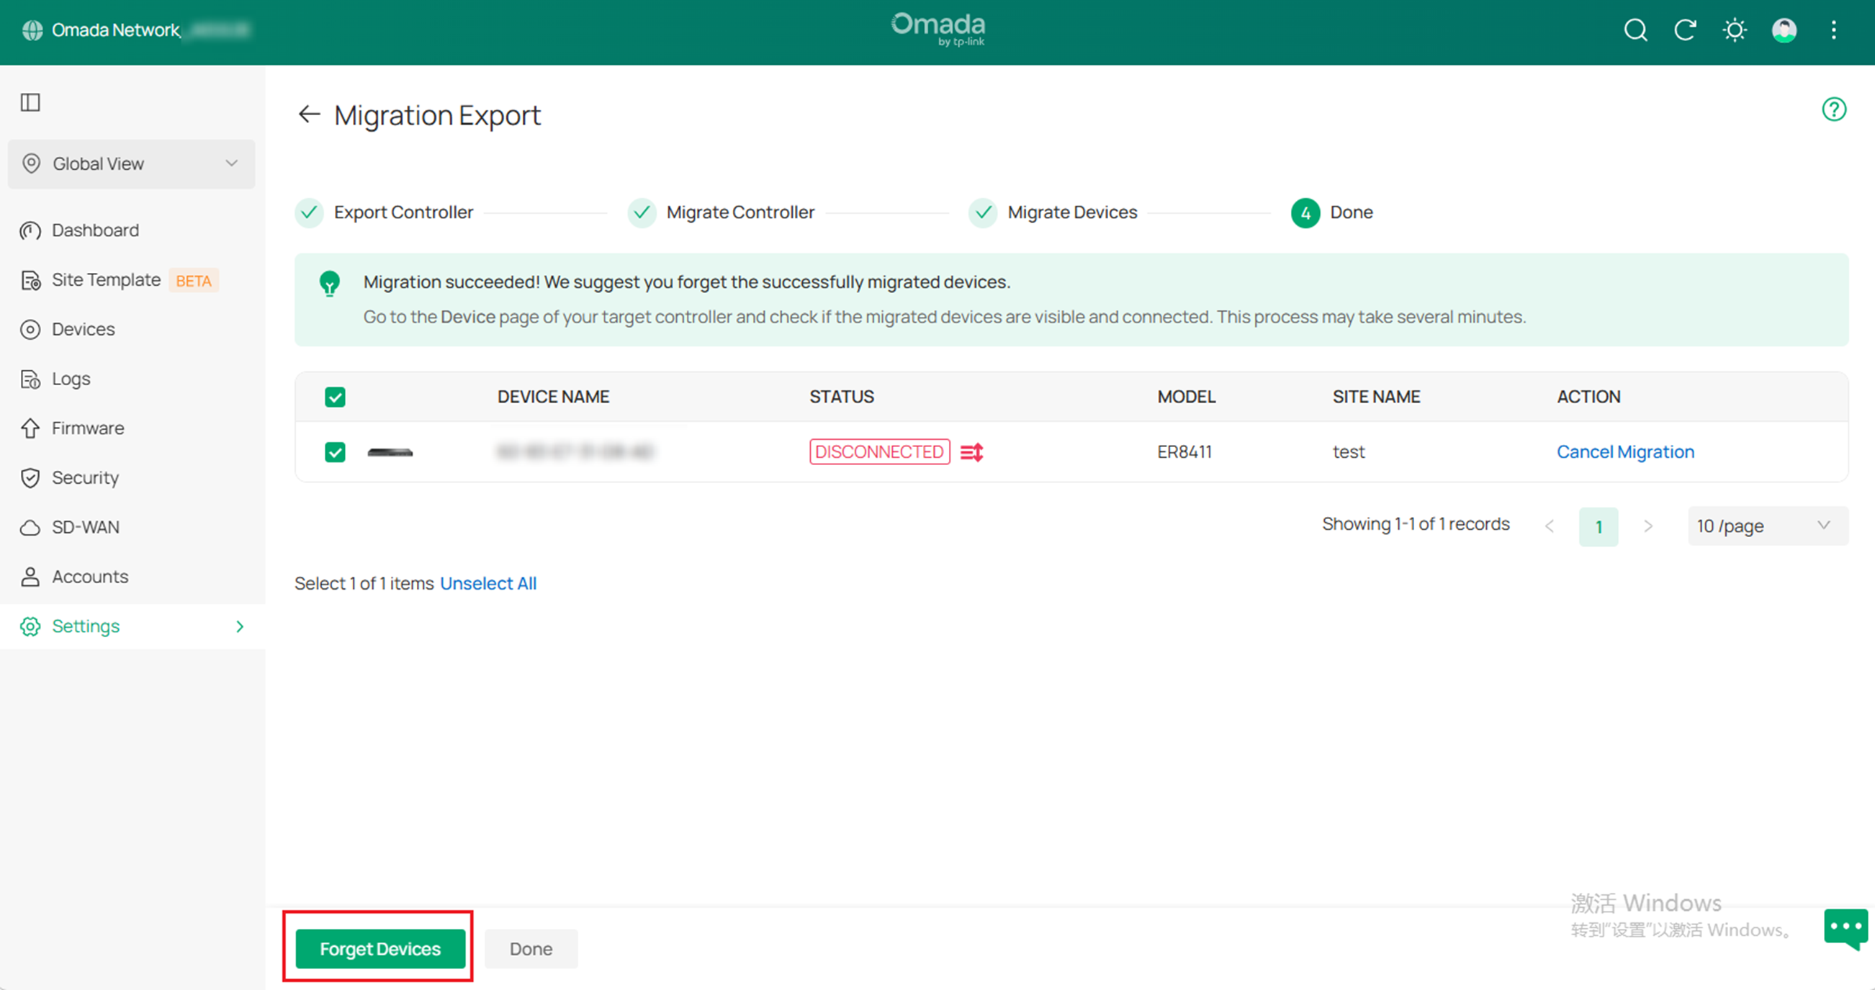The width and height of the screenshot is (1875, 990).
Task: Open the 10 /page page-size dropdown
Action: click(1766, 526)
